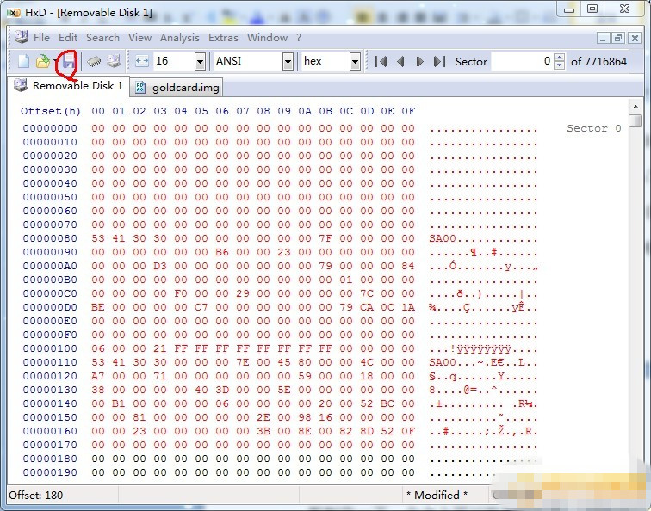The image size is (651, 511).
Task: Click the Offset(h) column header
Action: (51, 111)
